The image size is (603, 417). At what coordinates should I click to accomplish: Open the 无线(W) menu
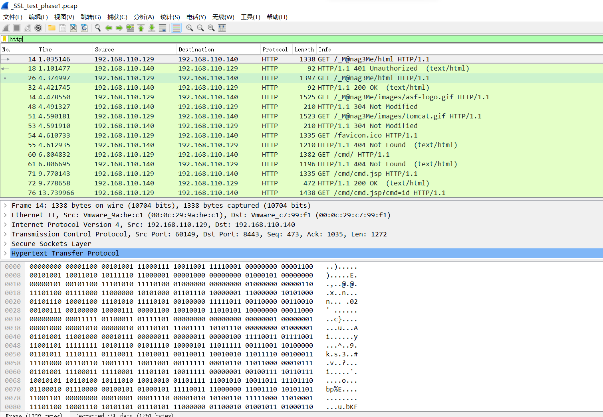[x=223, y=17]
